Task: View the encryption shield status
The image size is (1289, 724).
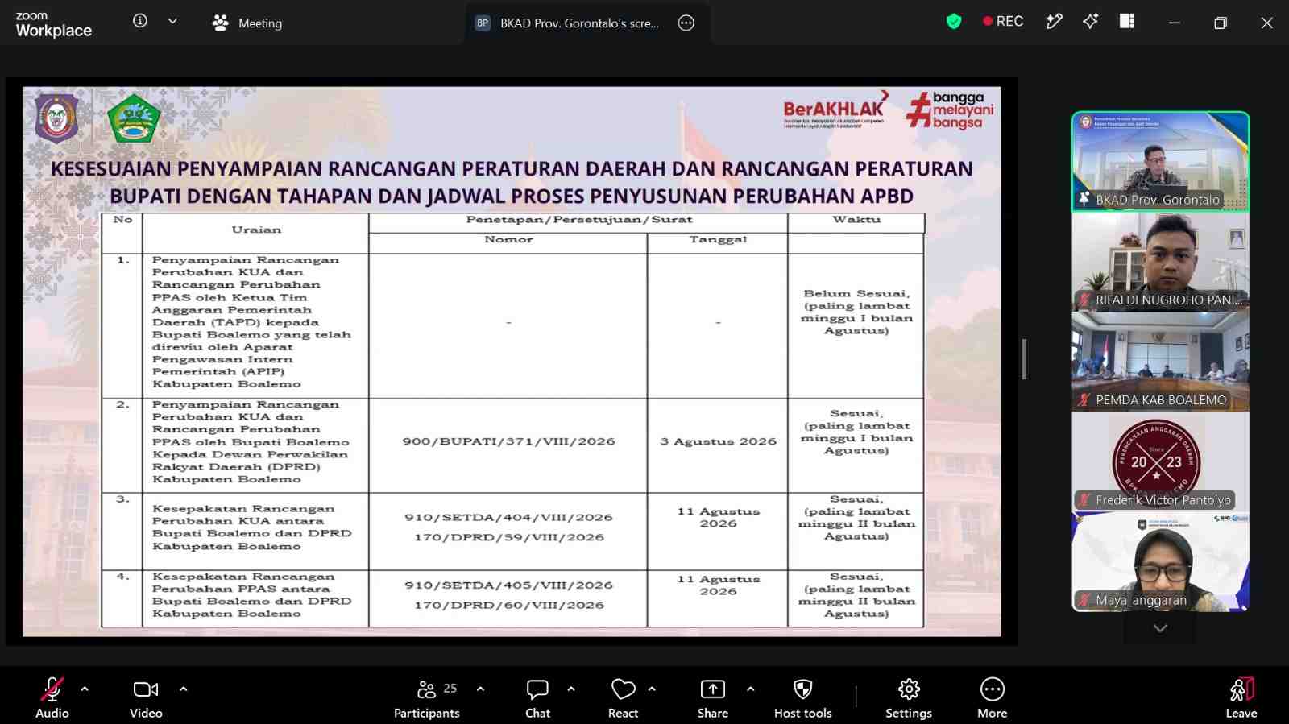Action: (954, 22)
